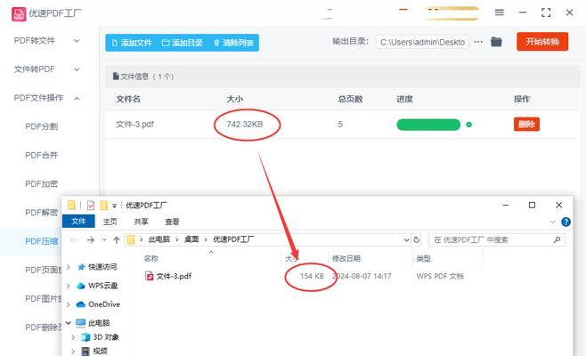Click the Explorer up-one-level arrow
Image resolution: width=586 pixels, height=356 pixels.
[x=117, y=239]
